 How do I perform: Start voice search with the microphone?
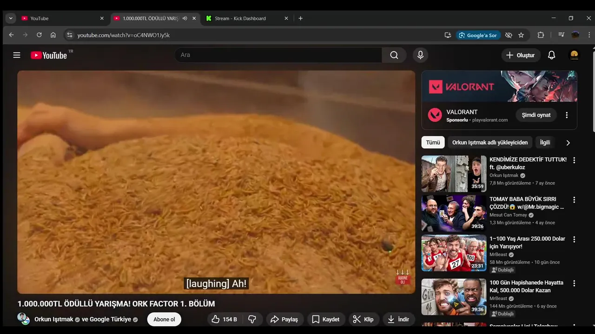tap(420, 55)
